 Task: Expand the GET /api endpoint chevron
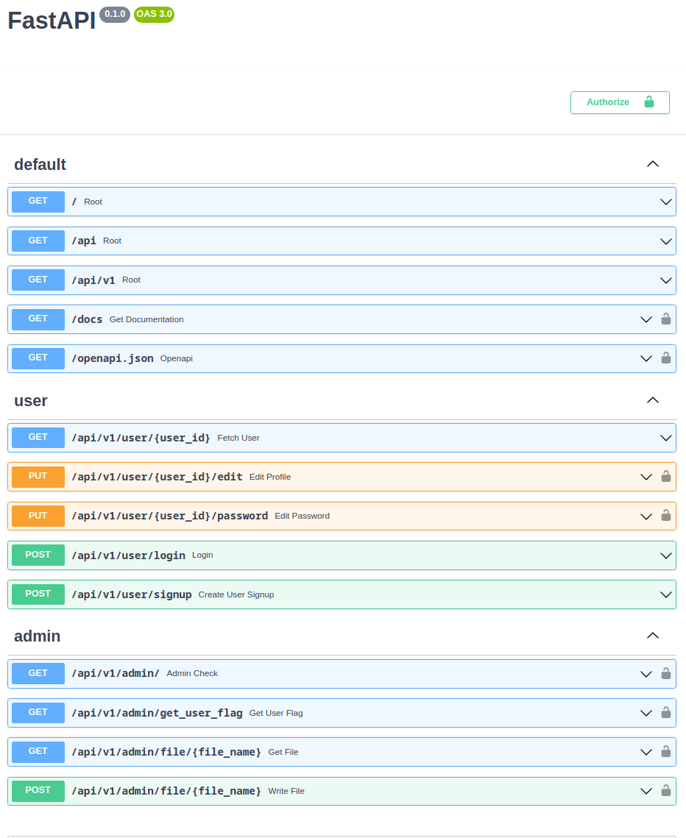click(665, 241)
